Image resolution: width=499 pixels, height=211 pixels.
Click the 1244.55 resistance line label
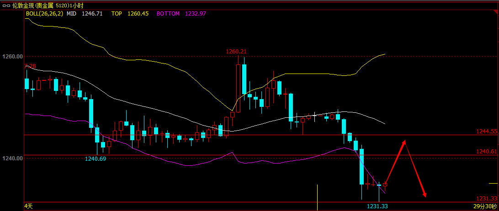[486, 132]
